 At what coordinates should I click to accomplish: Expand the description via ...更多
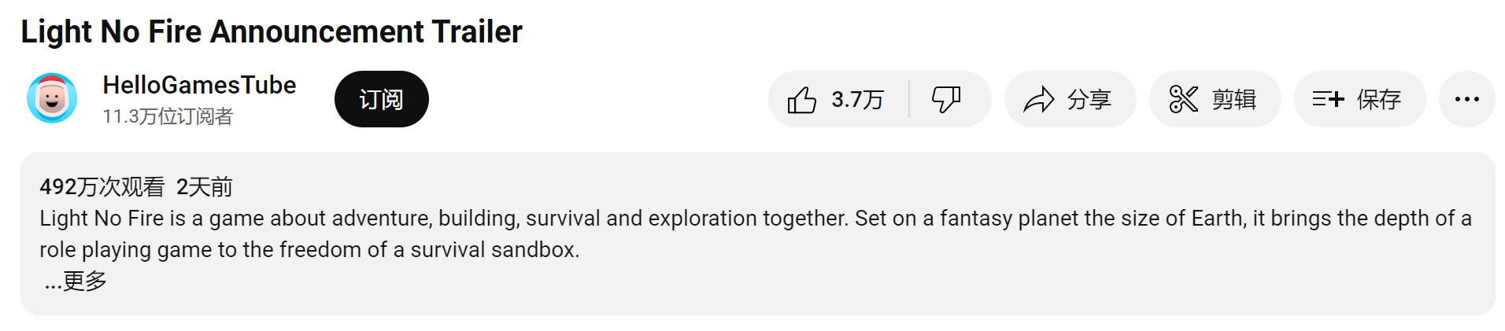76,281
